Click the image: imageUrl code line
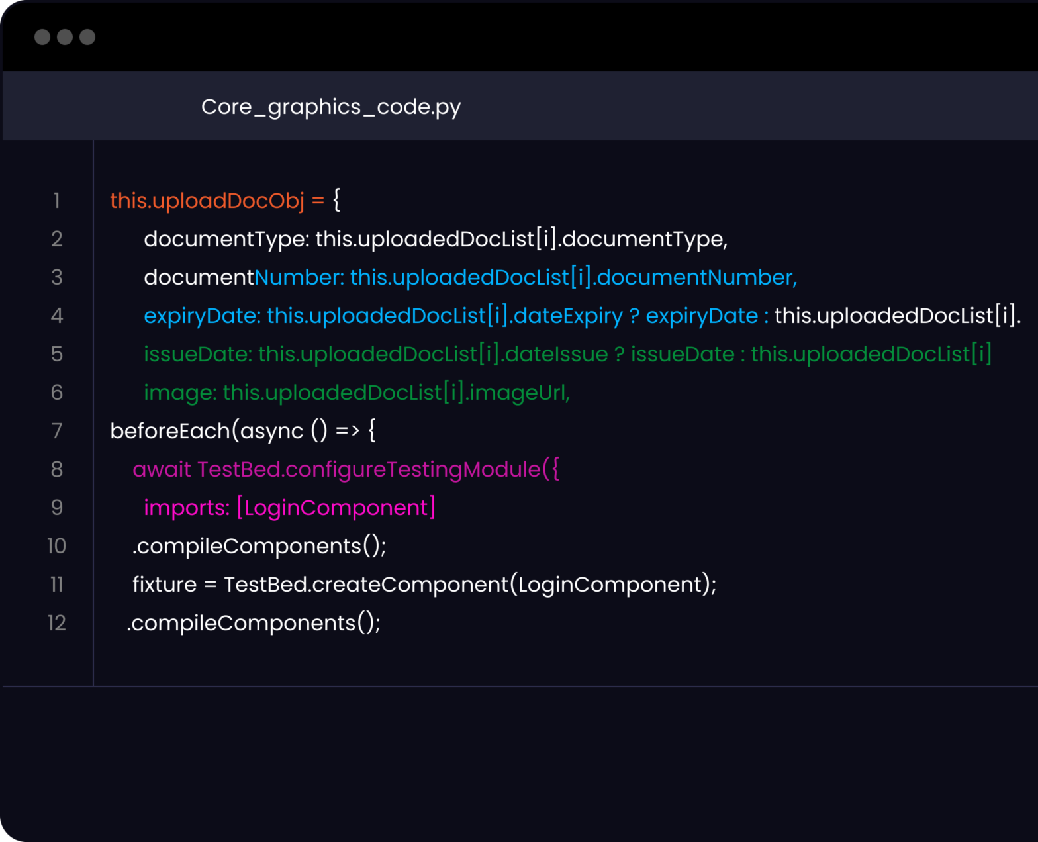Image resolution: width=1038 pixels, height=842 pixels. tap(356, 393)
